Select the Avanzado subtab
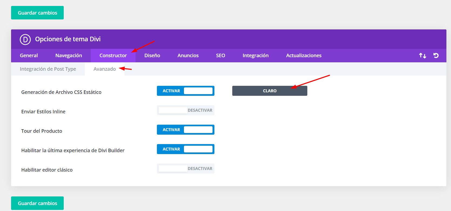 tap(105, 69)
